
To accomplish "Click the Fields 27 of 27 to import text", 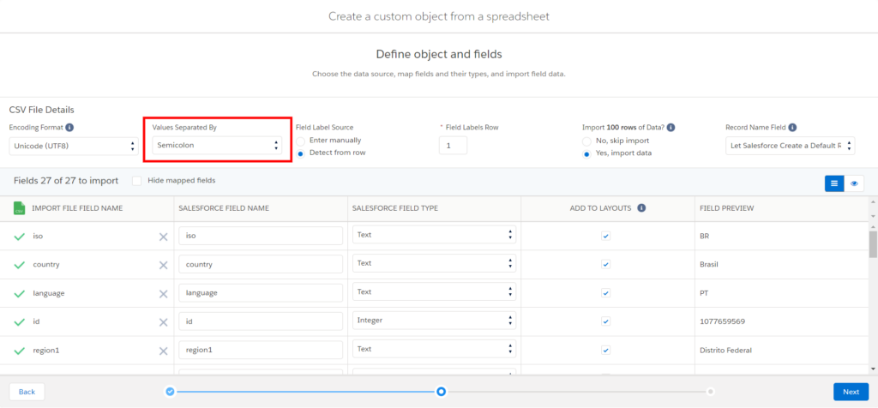I will [66, 181].
